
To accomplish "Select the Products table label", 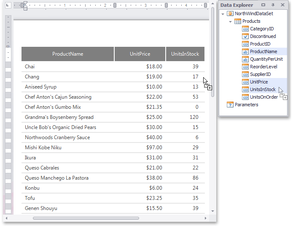I will click(x=251, y=21).
